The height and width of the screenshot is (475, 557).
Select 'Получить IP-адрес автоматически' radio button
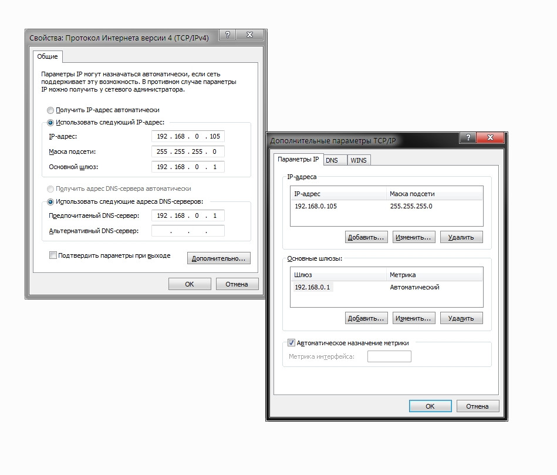[50, 110]
